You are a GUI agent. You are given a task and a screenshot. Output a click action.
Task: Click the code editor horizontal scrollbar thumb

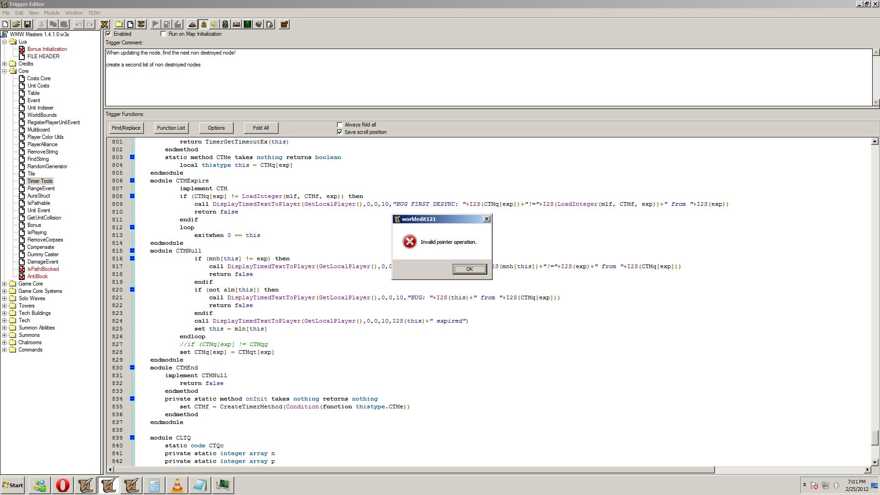414,470
